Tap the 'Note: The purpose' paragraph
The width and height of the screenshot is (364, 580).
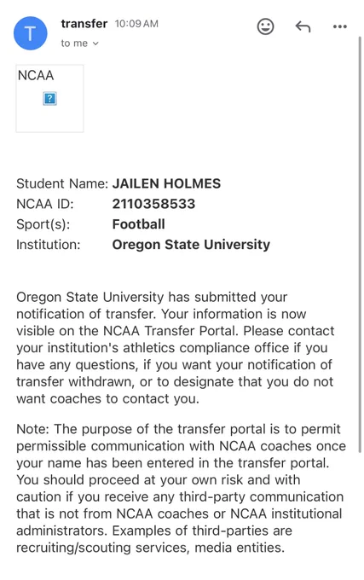(181, 488)
